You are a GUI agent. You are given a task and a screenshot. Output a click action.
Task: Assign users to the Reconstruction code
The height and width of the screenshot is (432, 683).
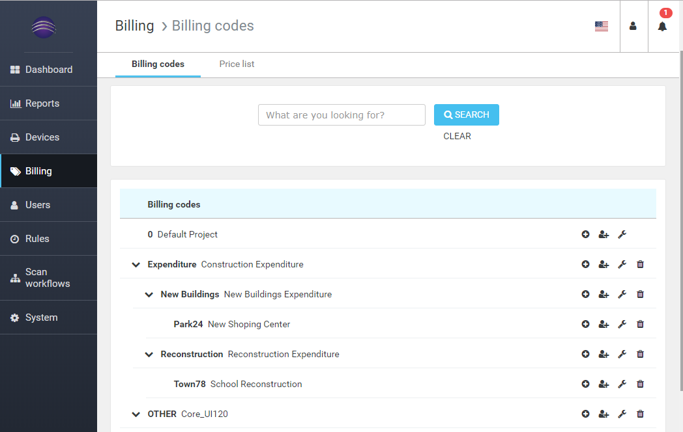(x=603, y=354)
